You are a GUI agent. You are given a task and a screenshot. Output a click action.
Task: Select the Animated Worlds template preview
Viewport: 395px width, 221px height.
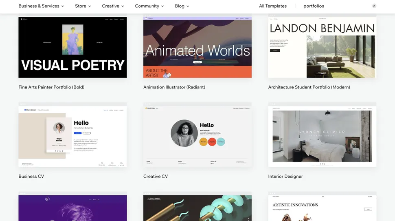(197, 47)
